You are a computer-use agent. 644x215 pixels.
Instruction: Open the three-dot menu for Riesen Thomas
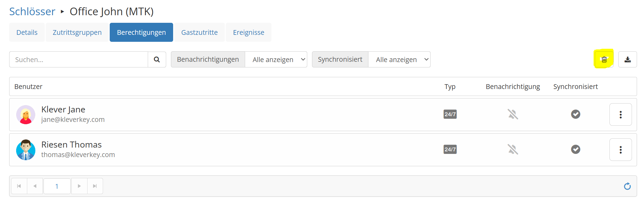click(x=621, y=150)
